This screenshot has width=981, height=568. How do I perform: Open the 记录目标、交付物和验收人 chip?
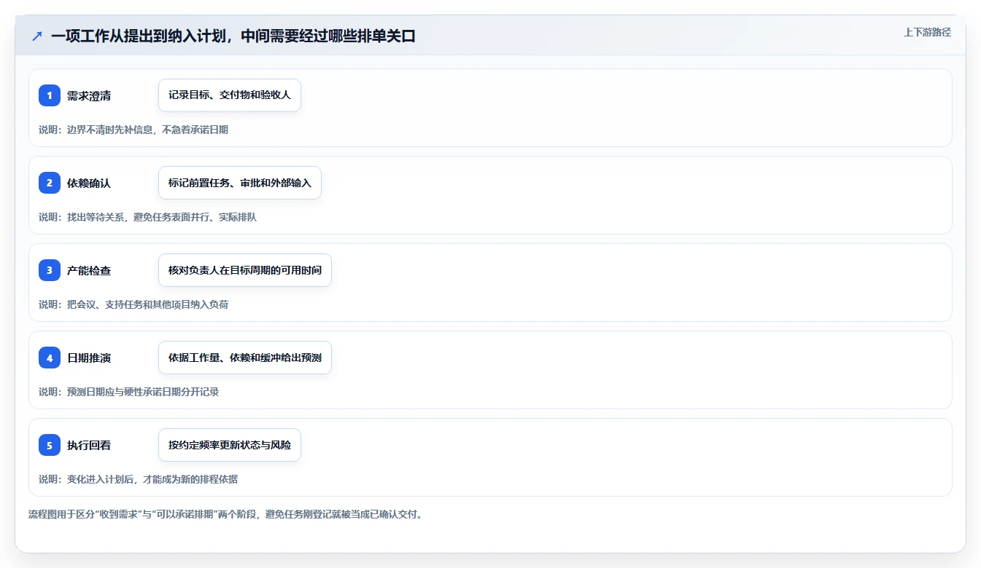[x=230, y=95]
